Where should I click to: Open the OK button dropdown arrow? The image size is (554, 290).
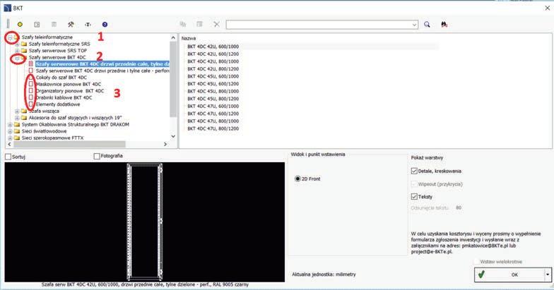(x=548, y=274)
